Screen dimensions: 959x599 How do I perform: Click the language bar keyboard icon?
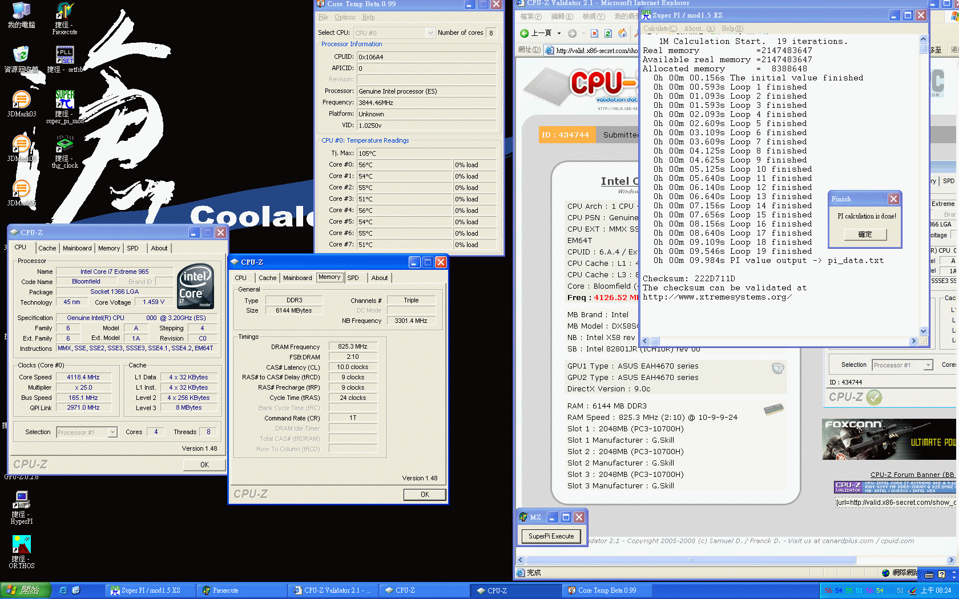[x=929, y=574]
